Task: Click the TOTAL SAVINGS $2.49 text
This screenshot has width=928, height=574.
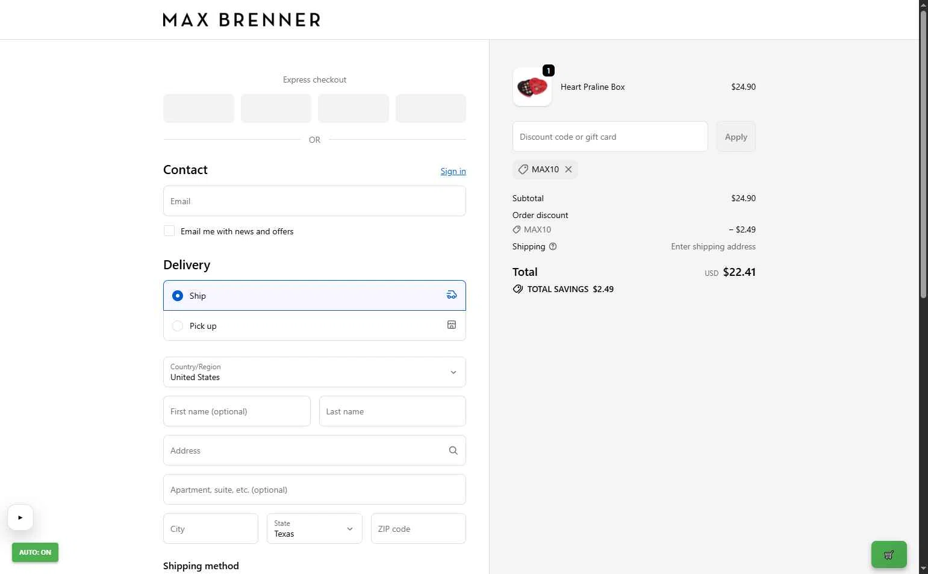Action: [x=570, y=289]
